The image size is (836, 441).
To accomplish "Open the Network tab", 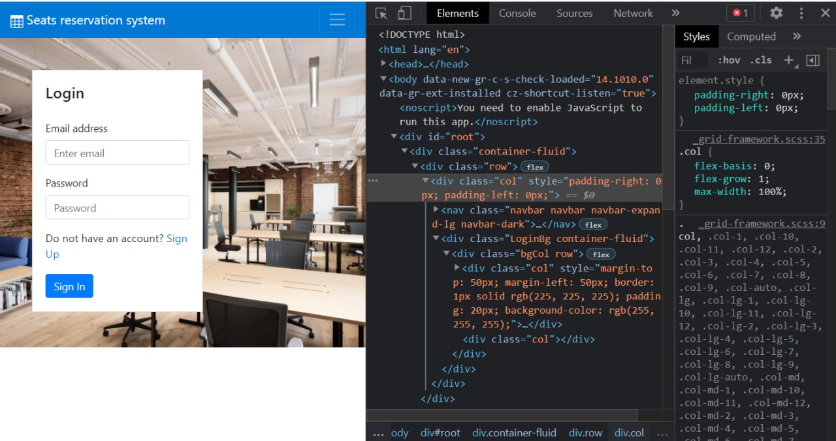I will (633, 13).
